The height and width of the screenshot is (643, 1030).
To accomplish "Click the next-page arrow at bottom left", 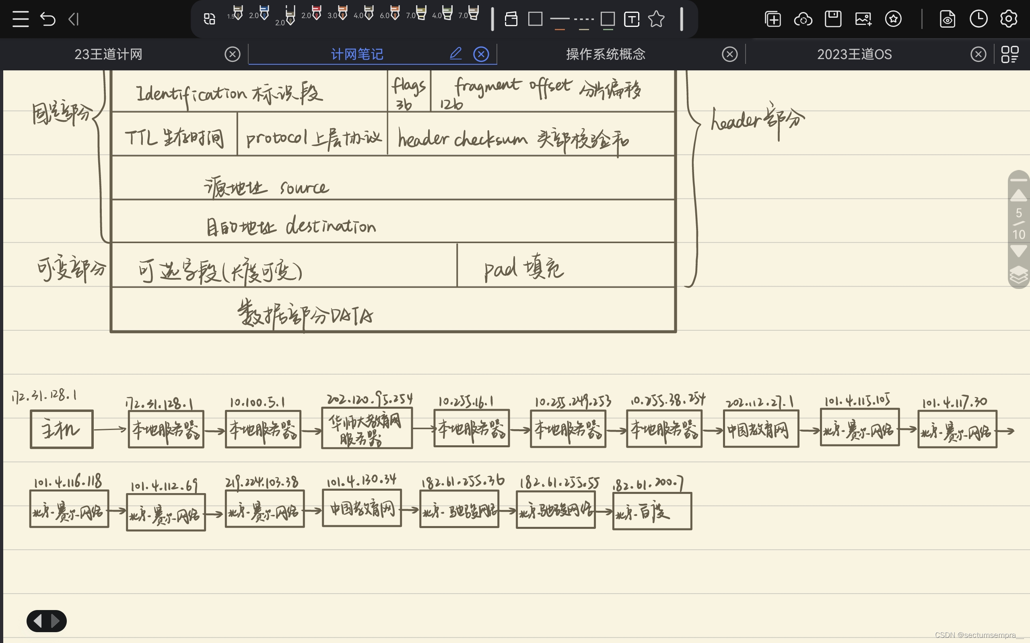I will pyautogui.click(x=56, y=620).
